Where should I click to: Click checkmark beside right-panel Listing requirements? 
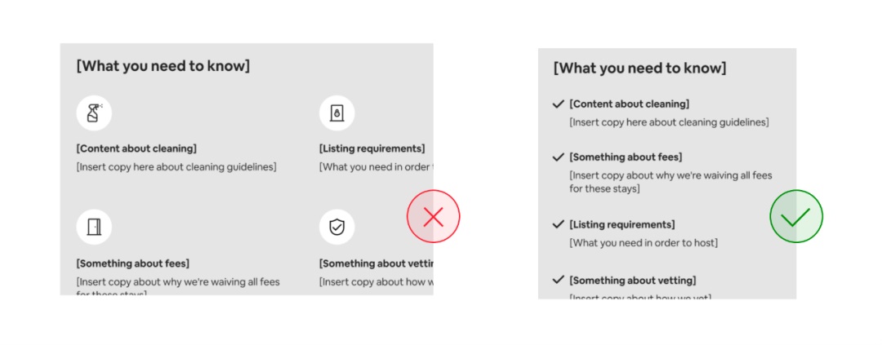click(x=558, y=225)
